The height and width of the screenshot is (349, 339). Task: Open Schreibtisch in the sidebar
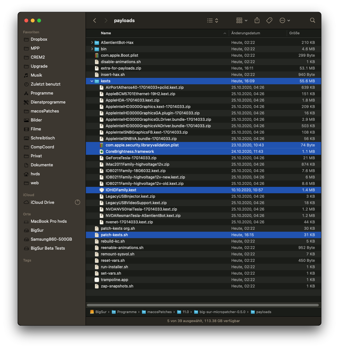coord(43,138)
